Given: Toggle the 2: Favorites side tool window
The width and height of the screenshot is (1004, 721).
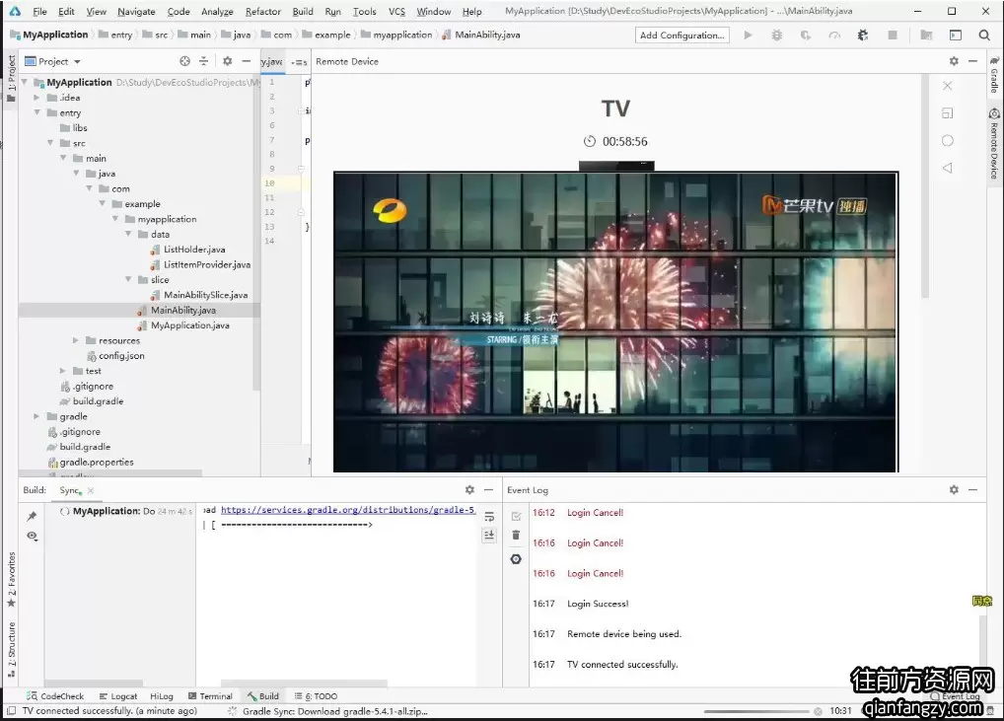Looking at the screenshot, I should tap(12, 579).
